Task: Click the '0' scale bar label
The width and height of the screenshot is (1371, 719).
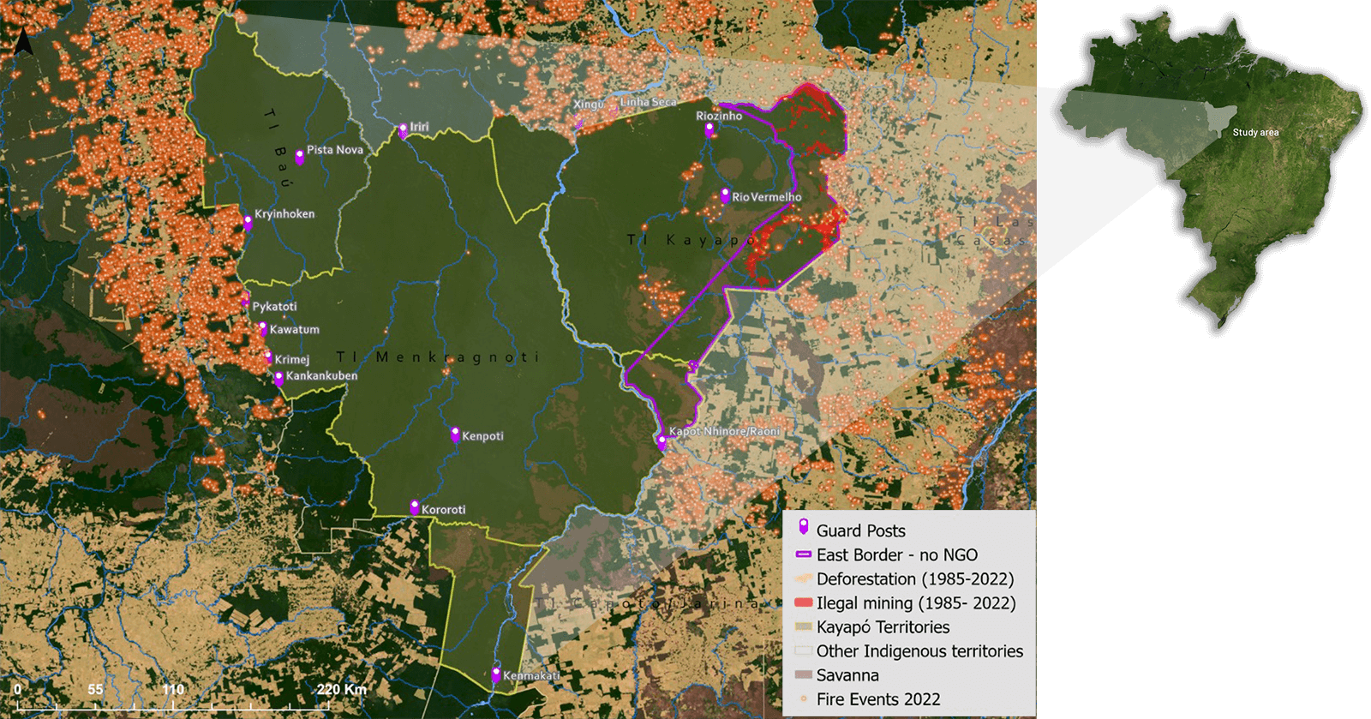Action: (17, 689)
